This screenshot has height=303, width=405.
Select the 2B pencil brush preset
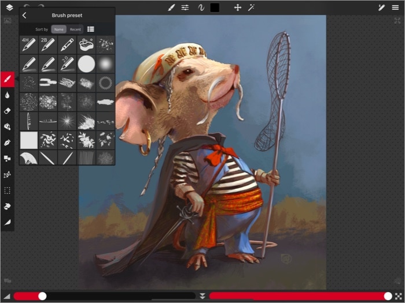48,44
